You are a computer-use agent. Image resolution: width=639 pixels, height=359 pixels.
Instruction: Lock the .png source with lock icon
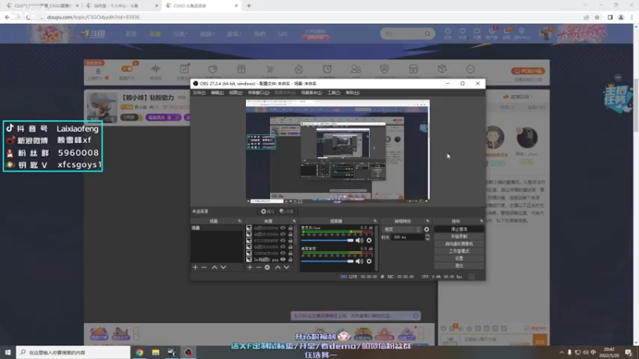pos(290,259)
